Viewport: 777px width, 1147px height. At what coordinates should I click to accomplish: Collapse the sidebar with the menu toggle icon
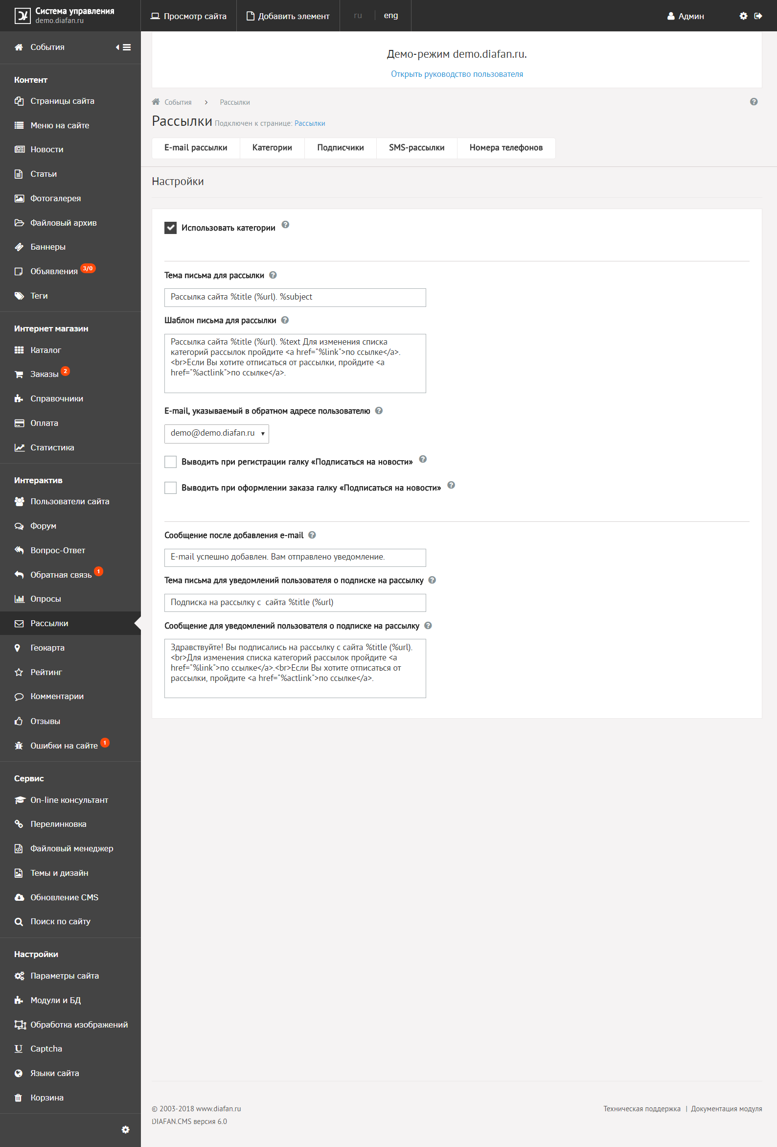click(123, 47)
